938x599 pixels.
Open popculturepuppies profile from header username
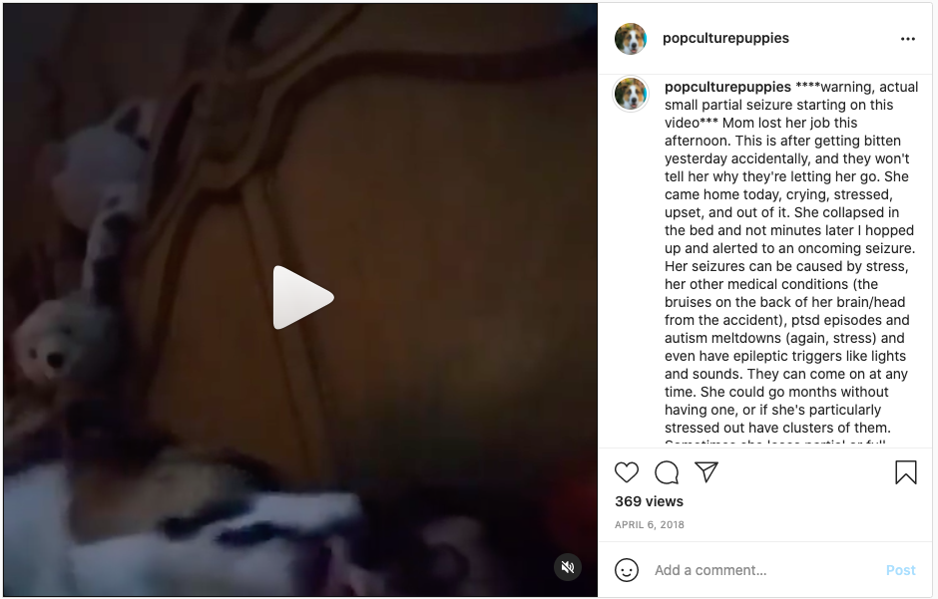click(725, 38)
